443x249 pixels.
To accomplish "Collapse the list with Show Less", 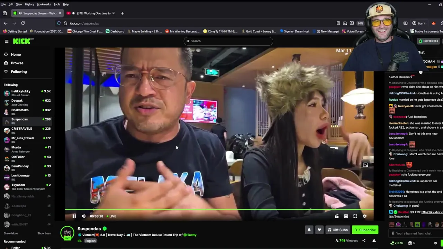I will pos(44,233).
